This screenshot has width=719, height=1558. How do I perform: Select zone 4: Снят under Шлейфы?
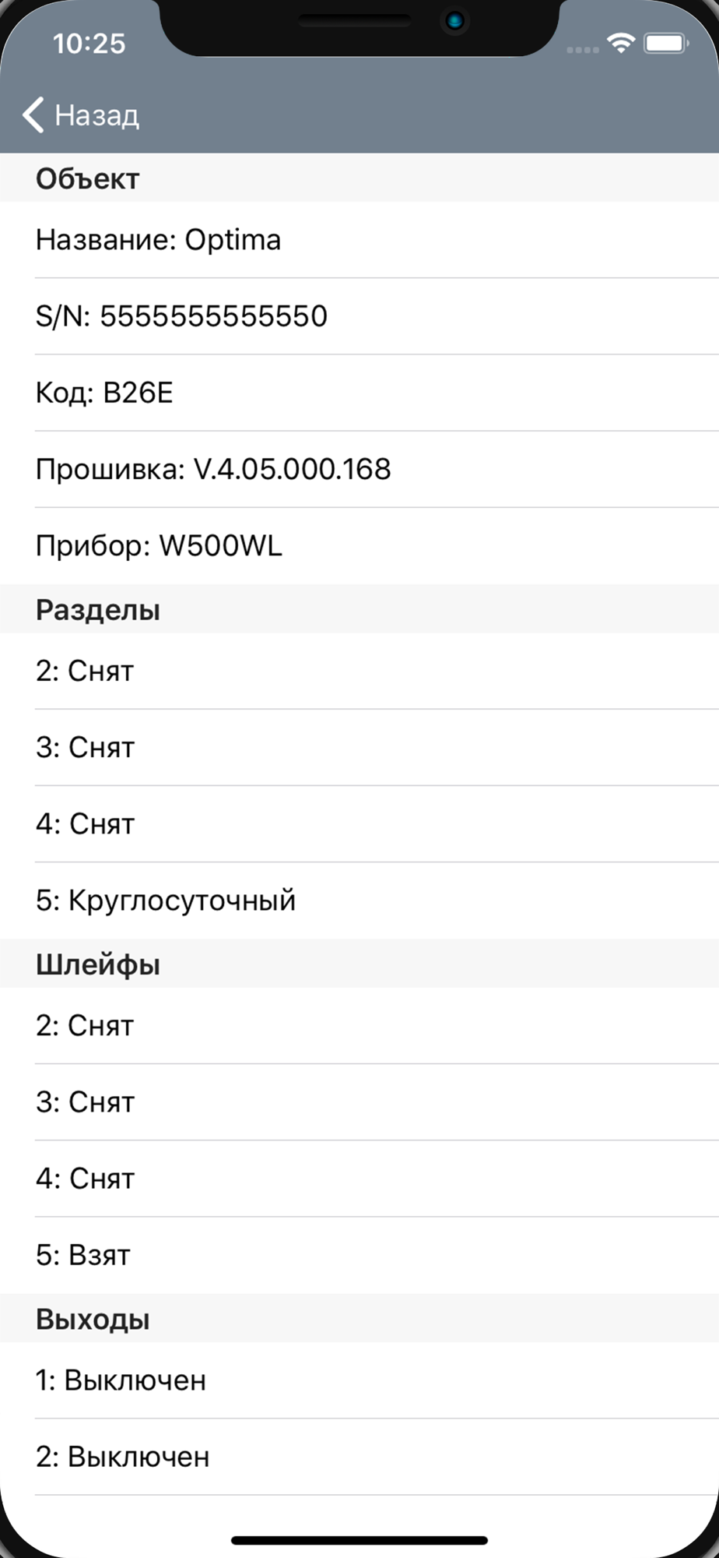359,1179
